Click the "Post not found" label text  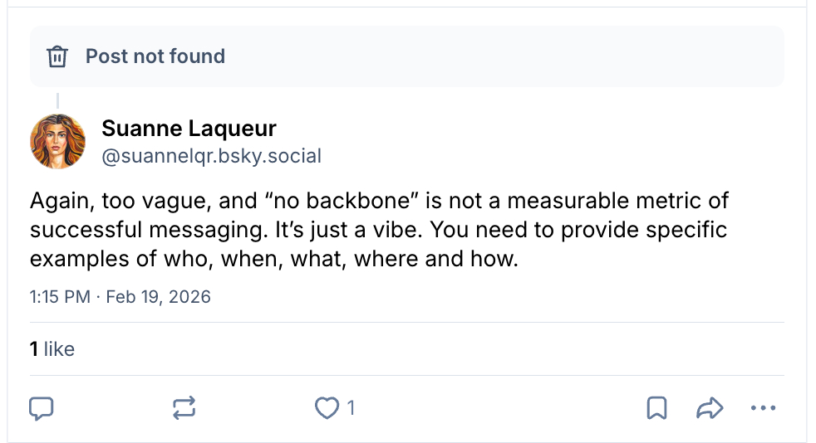click(155, 56)
